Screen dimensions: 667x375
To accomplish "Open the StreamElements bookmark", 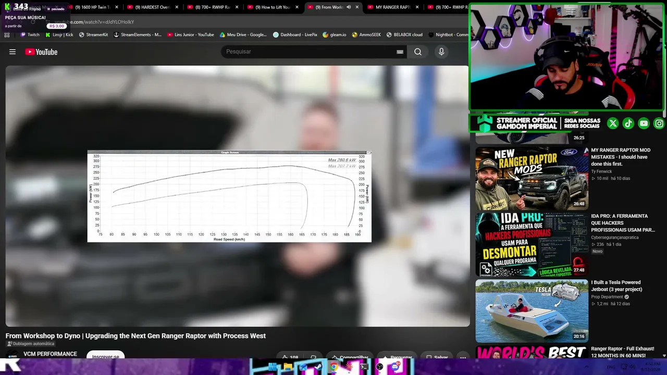I will tap(138, 35).
